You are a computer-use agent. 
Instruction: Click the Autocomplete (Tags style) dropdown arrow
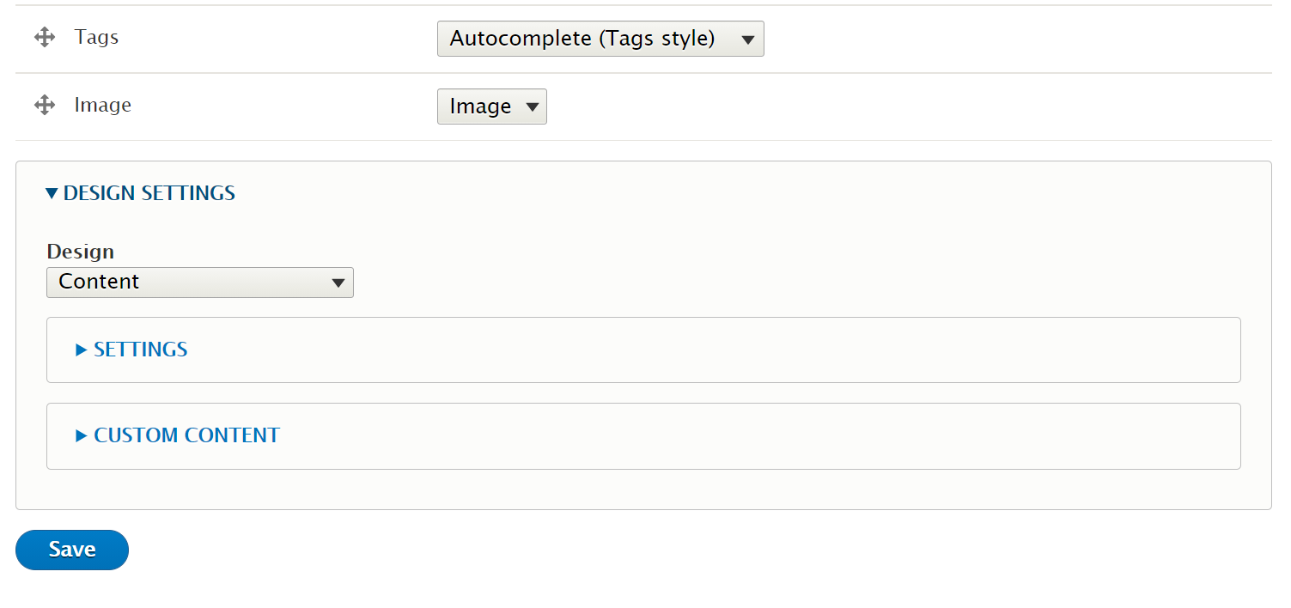[x=747, y=40]
